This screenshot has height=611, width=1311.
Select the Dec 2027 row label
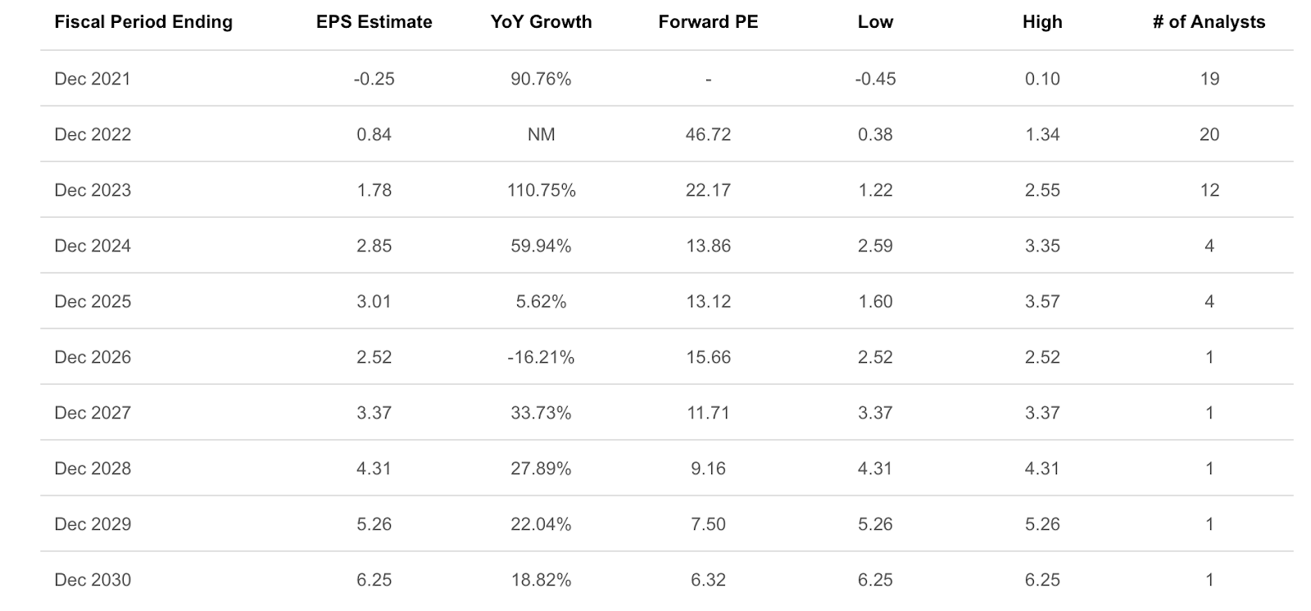(x=93, y=413)
